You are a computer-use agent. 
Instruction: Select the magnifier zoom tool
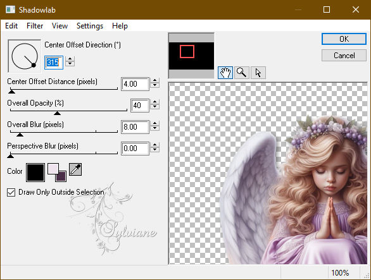(x=242, y=72)
